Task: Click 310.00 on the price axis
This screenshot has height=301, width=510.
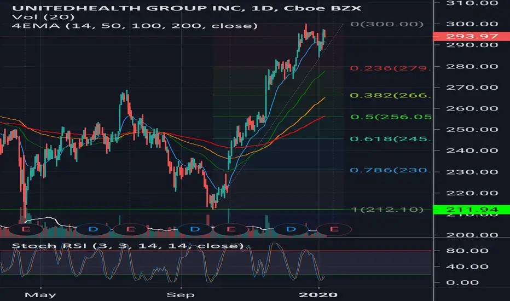Action: tap(472, 3)
